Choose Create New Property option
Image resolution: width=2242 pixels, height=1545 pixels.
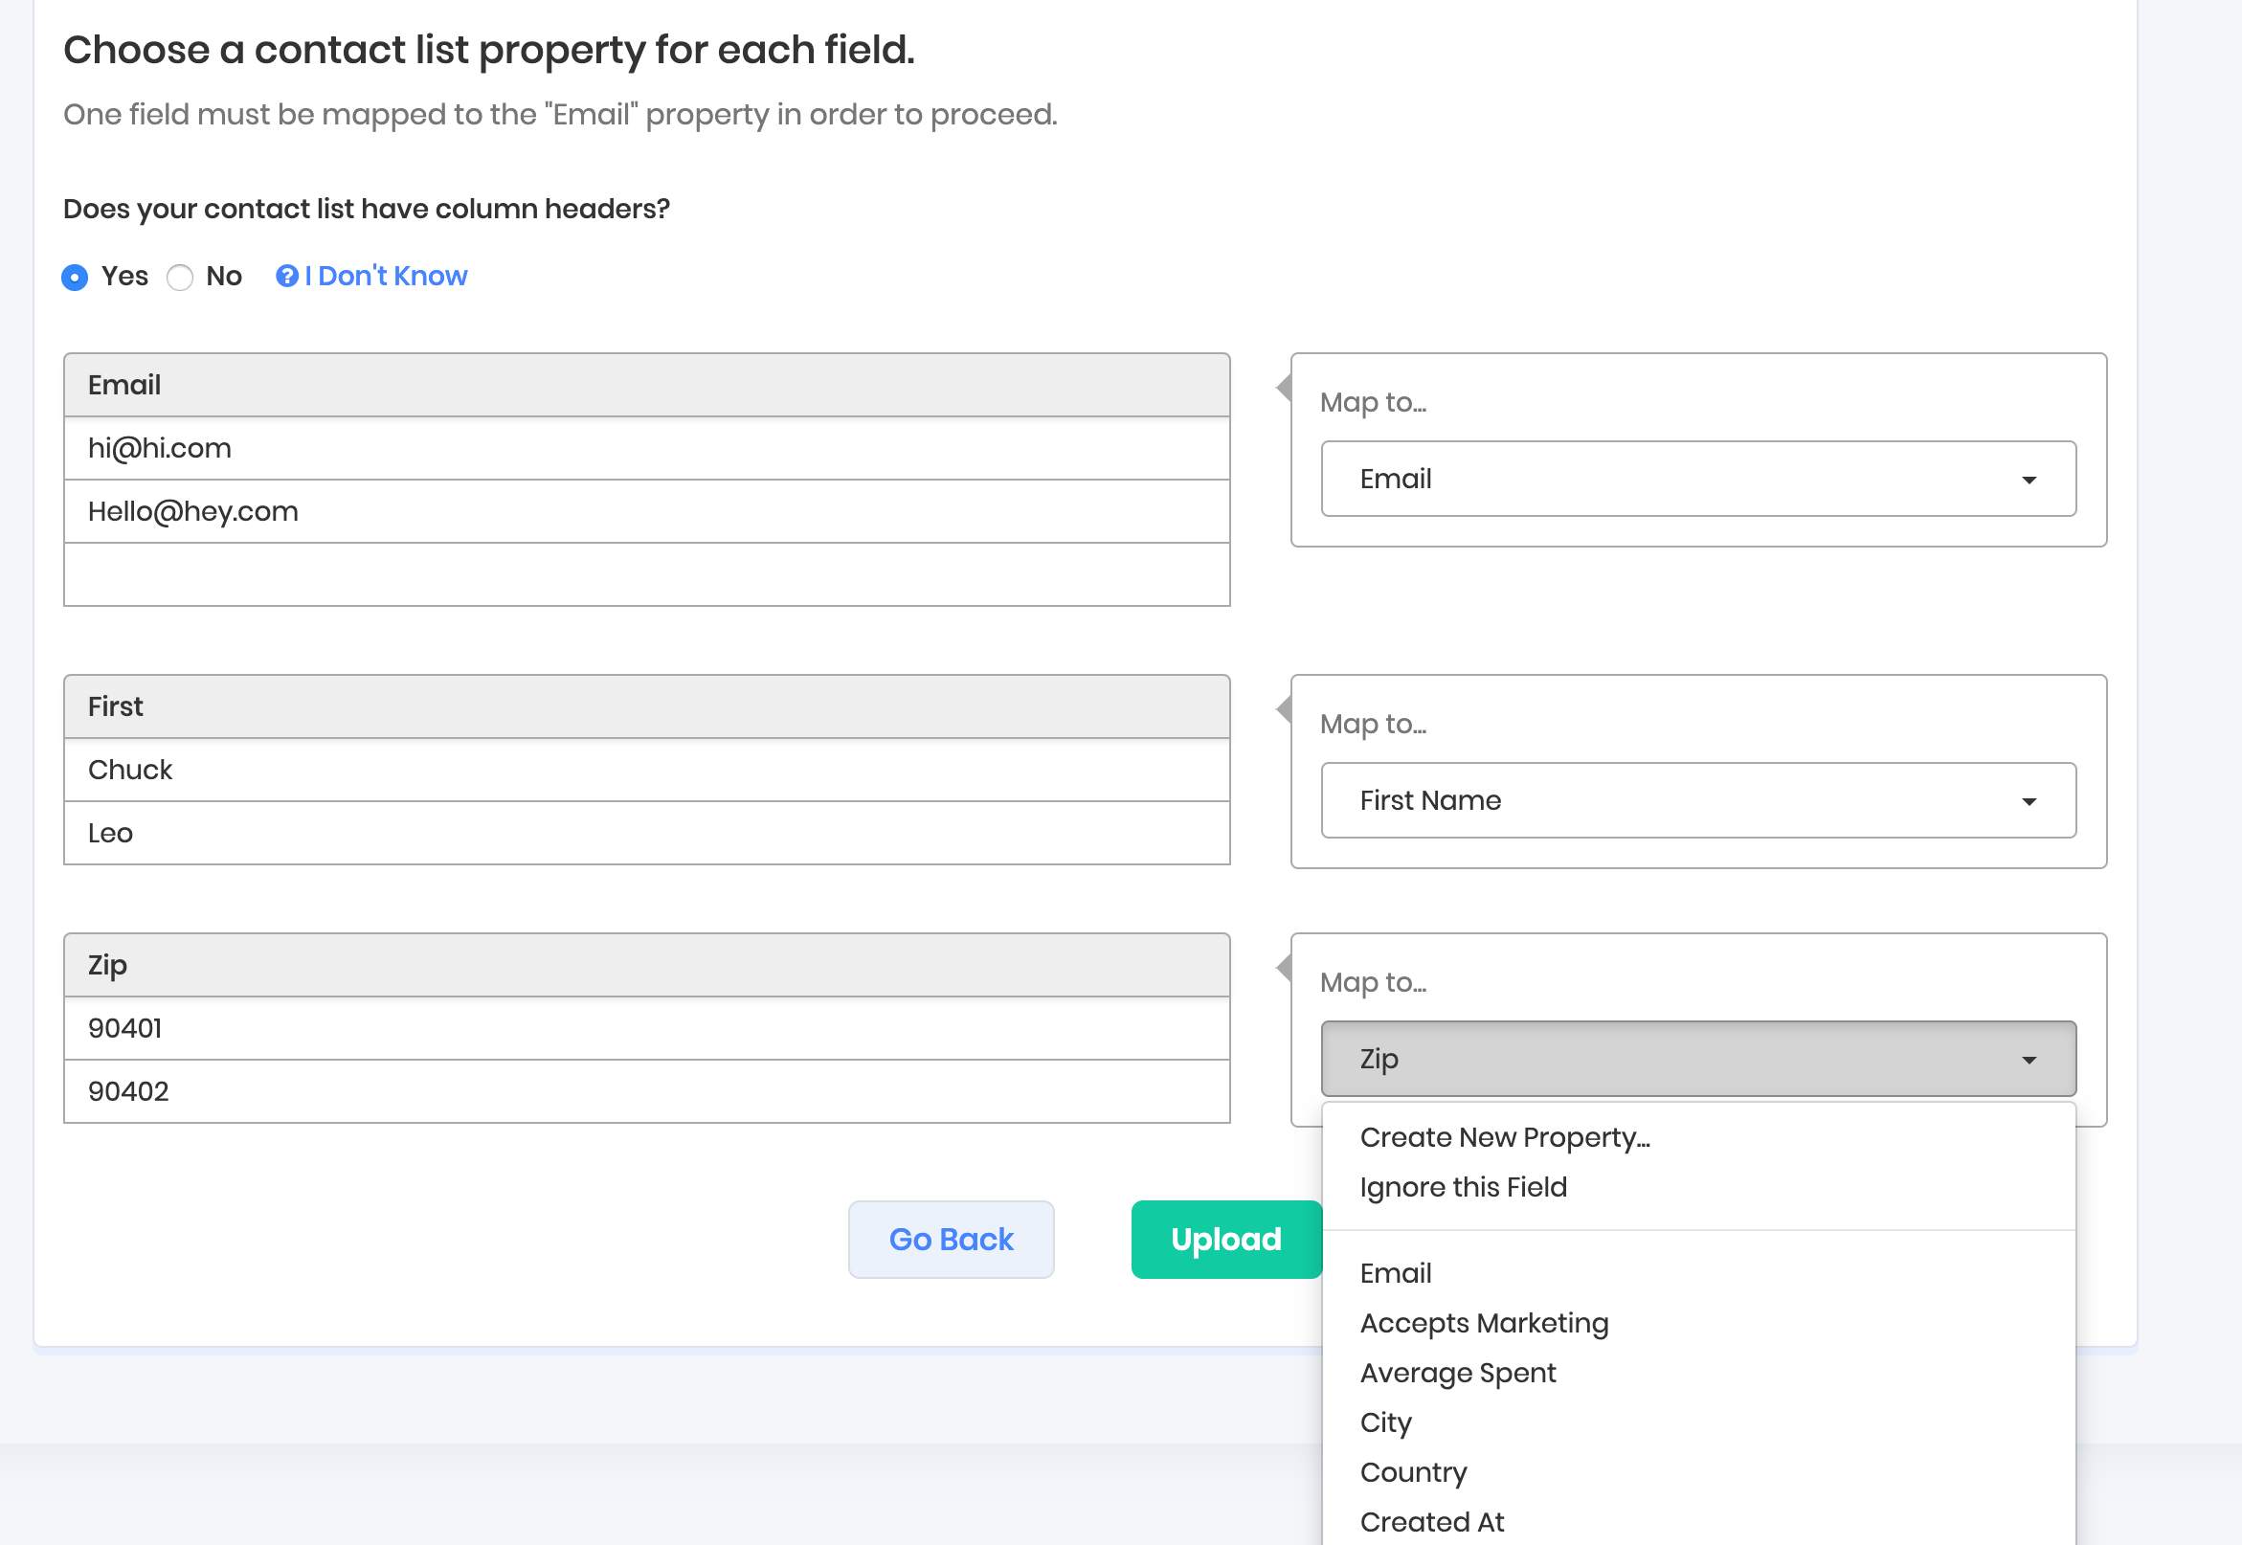(1504, 1137)
